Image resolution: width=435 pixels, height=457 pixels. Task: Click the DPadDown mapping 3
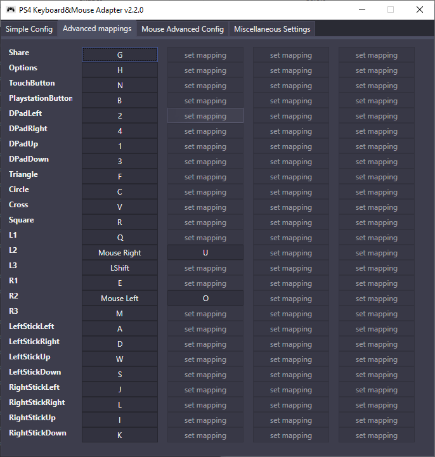pyautogui.click(x=120, y=161)
